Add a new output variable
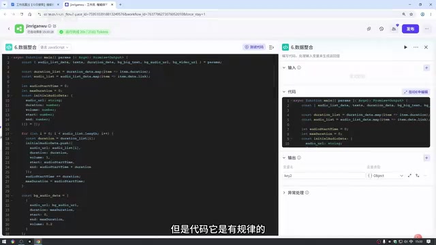This screenshot has height=245, width=436. tap(426, 158)
